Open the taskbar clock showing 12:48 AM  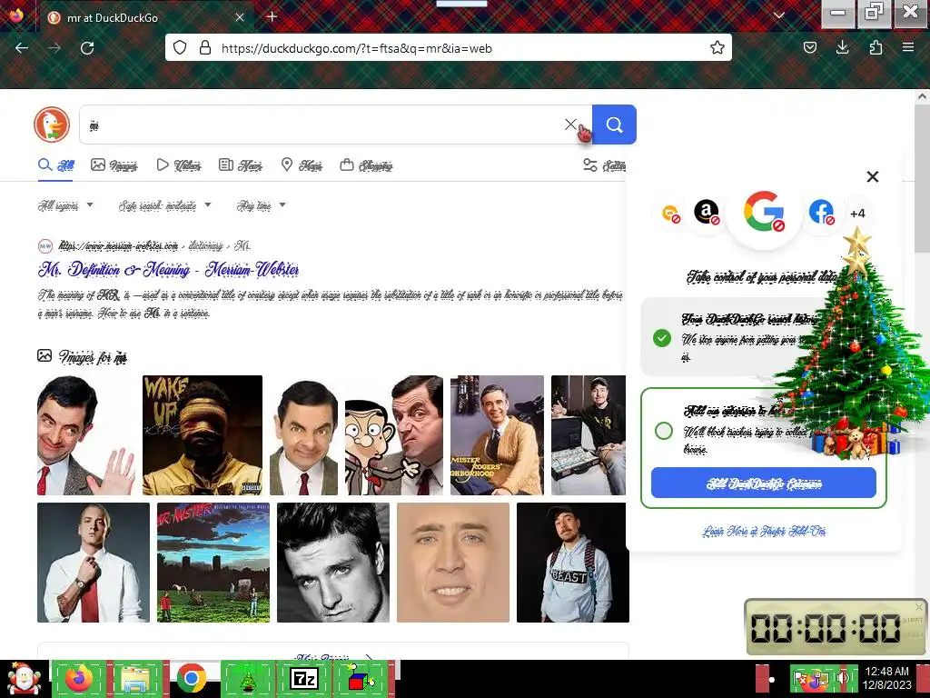[886, 678]
